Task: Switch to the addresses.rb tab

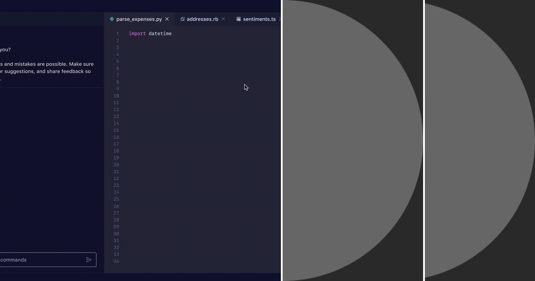Action: click(x=202, y=19)
